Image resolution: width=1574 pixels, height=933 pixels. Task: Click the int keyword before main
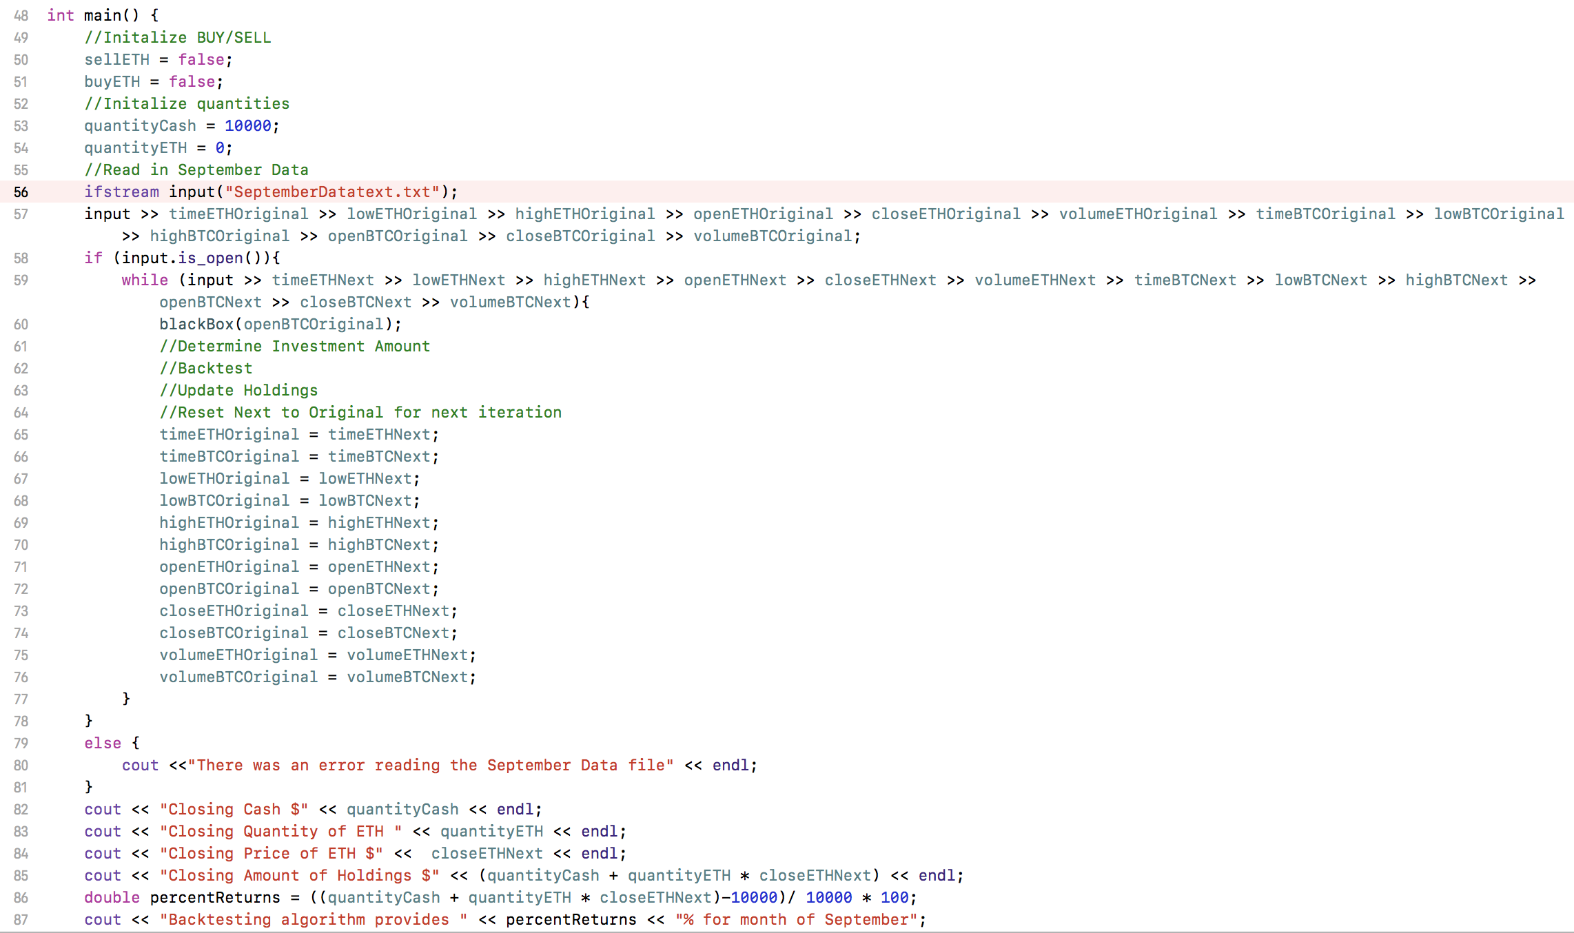click(60, 16)
